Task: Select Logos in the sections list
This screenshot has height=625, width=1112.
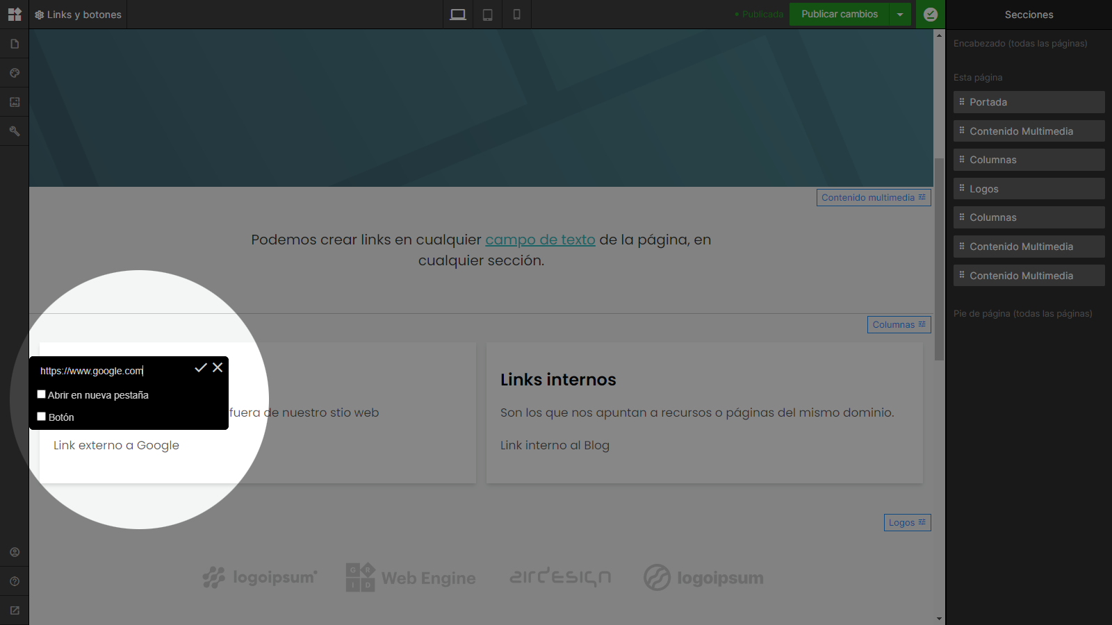Action: pos(1029,189)
